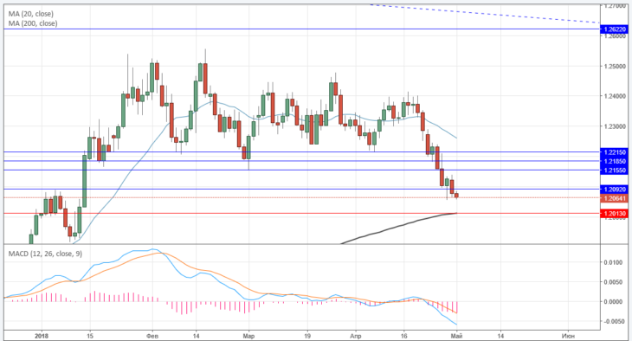The height and width of the screenshot is (341, 632).
Task: Click the current price 1.20641 label
Action: pos(615,198)
